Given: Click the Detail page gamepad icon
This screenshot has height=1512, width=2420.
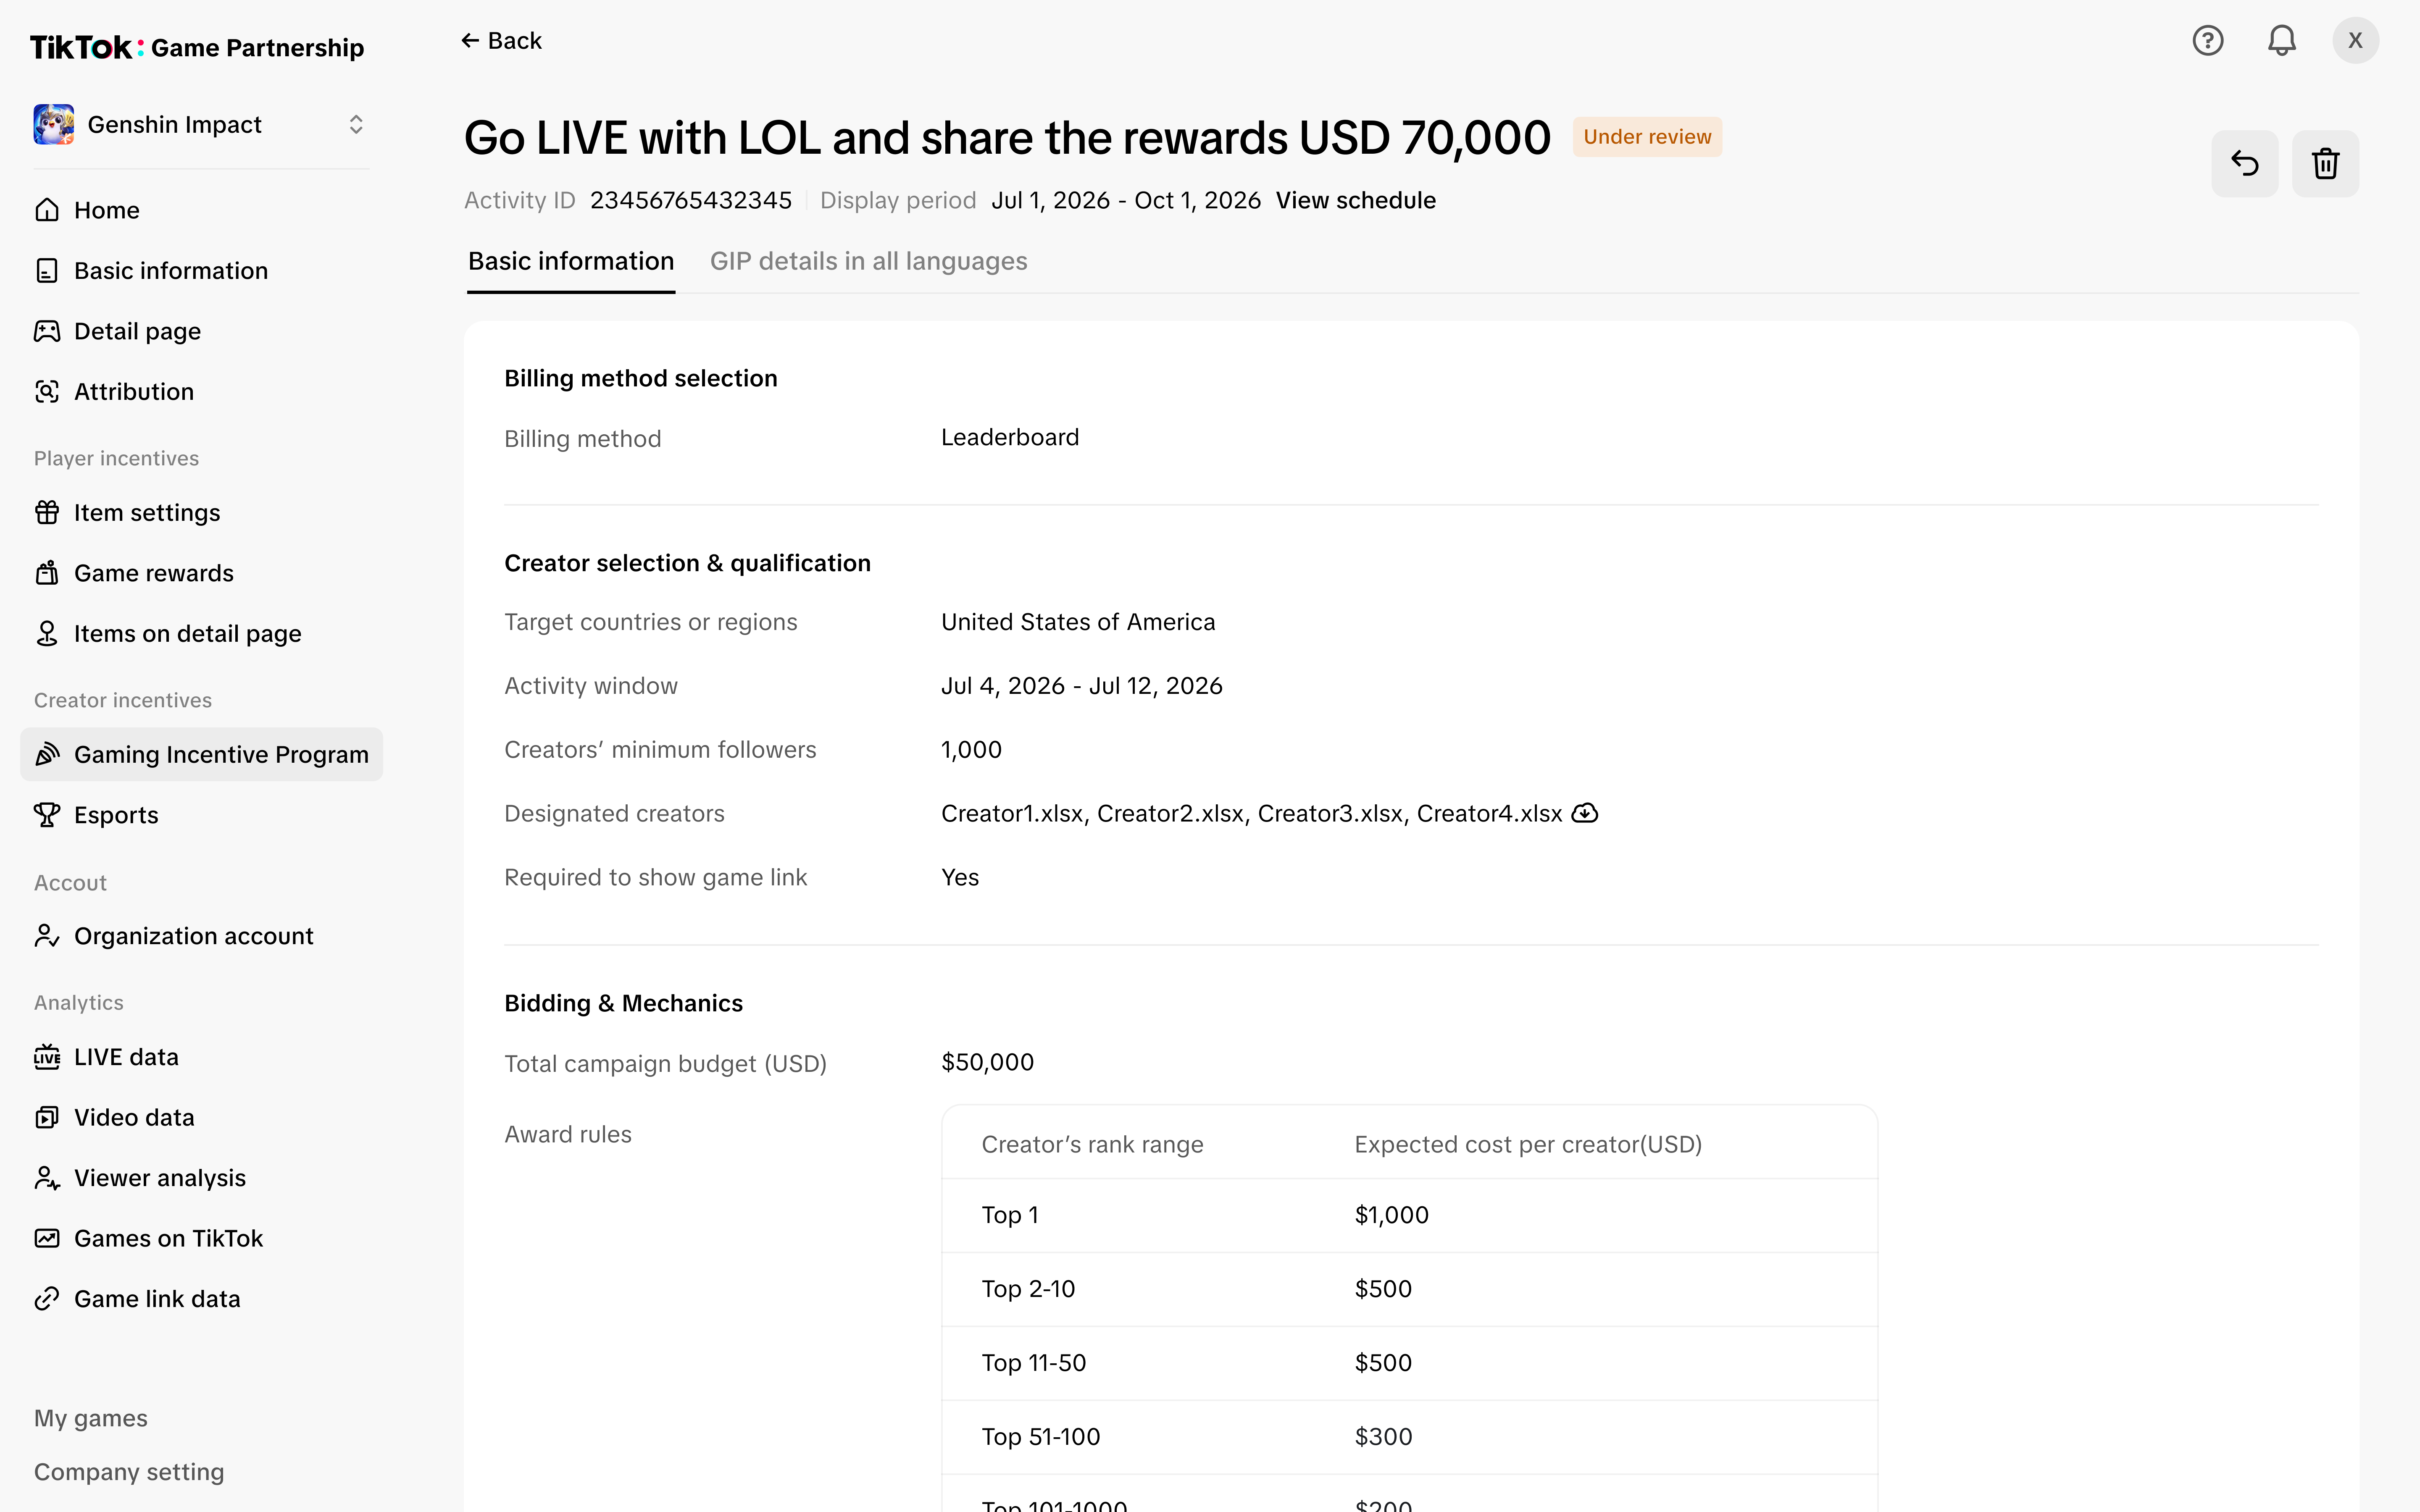Looking at the screenshot, I should tap(47, 331).
